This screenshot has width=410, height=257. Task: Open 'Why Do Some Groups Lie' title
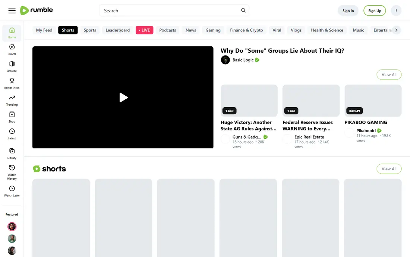click(x=283, y=50)
